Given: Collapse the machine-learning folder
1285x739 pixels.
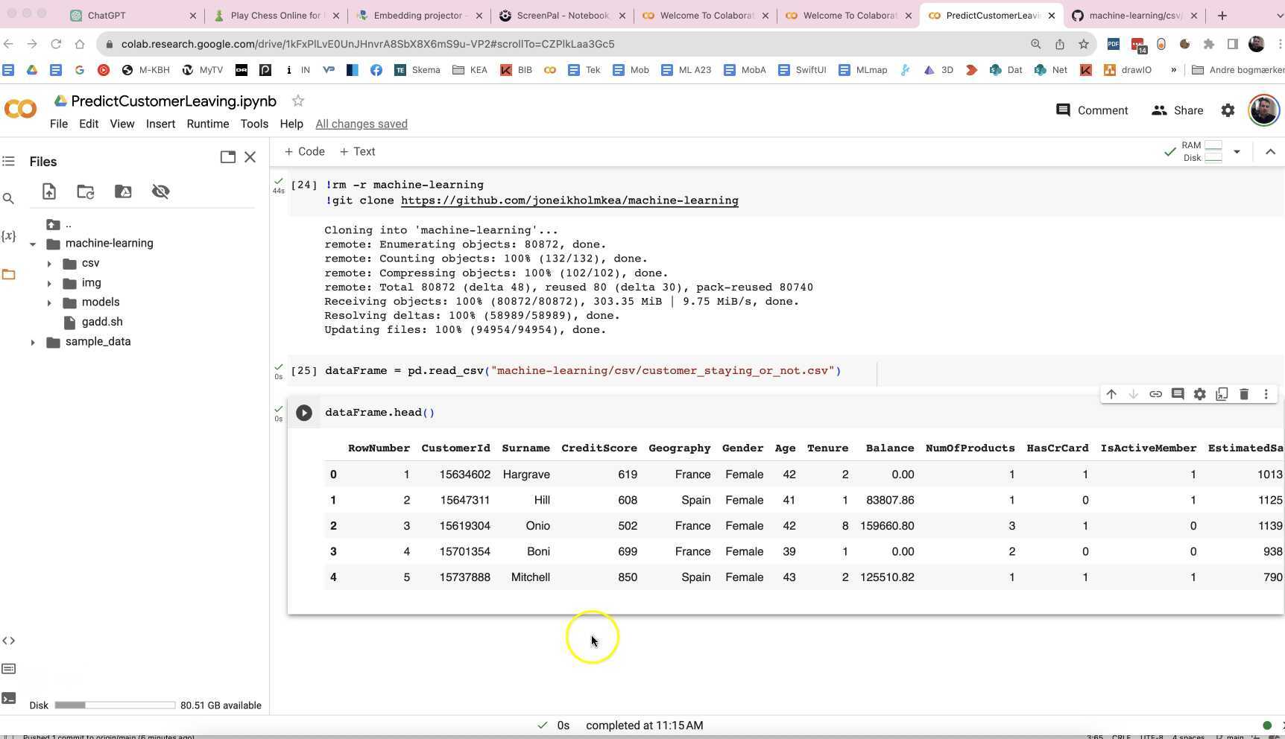Looking at the screenshot, I should [33, 243].
